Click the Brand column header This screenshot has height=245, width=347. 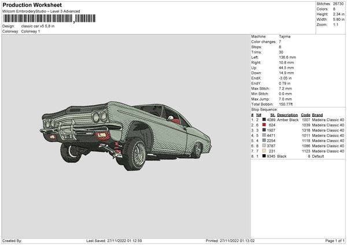[x=318, y=114]
